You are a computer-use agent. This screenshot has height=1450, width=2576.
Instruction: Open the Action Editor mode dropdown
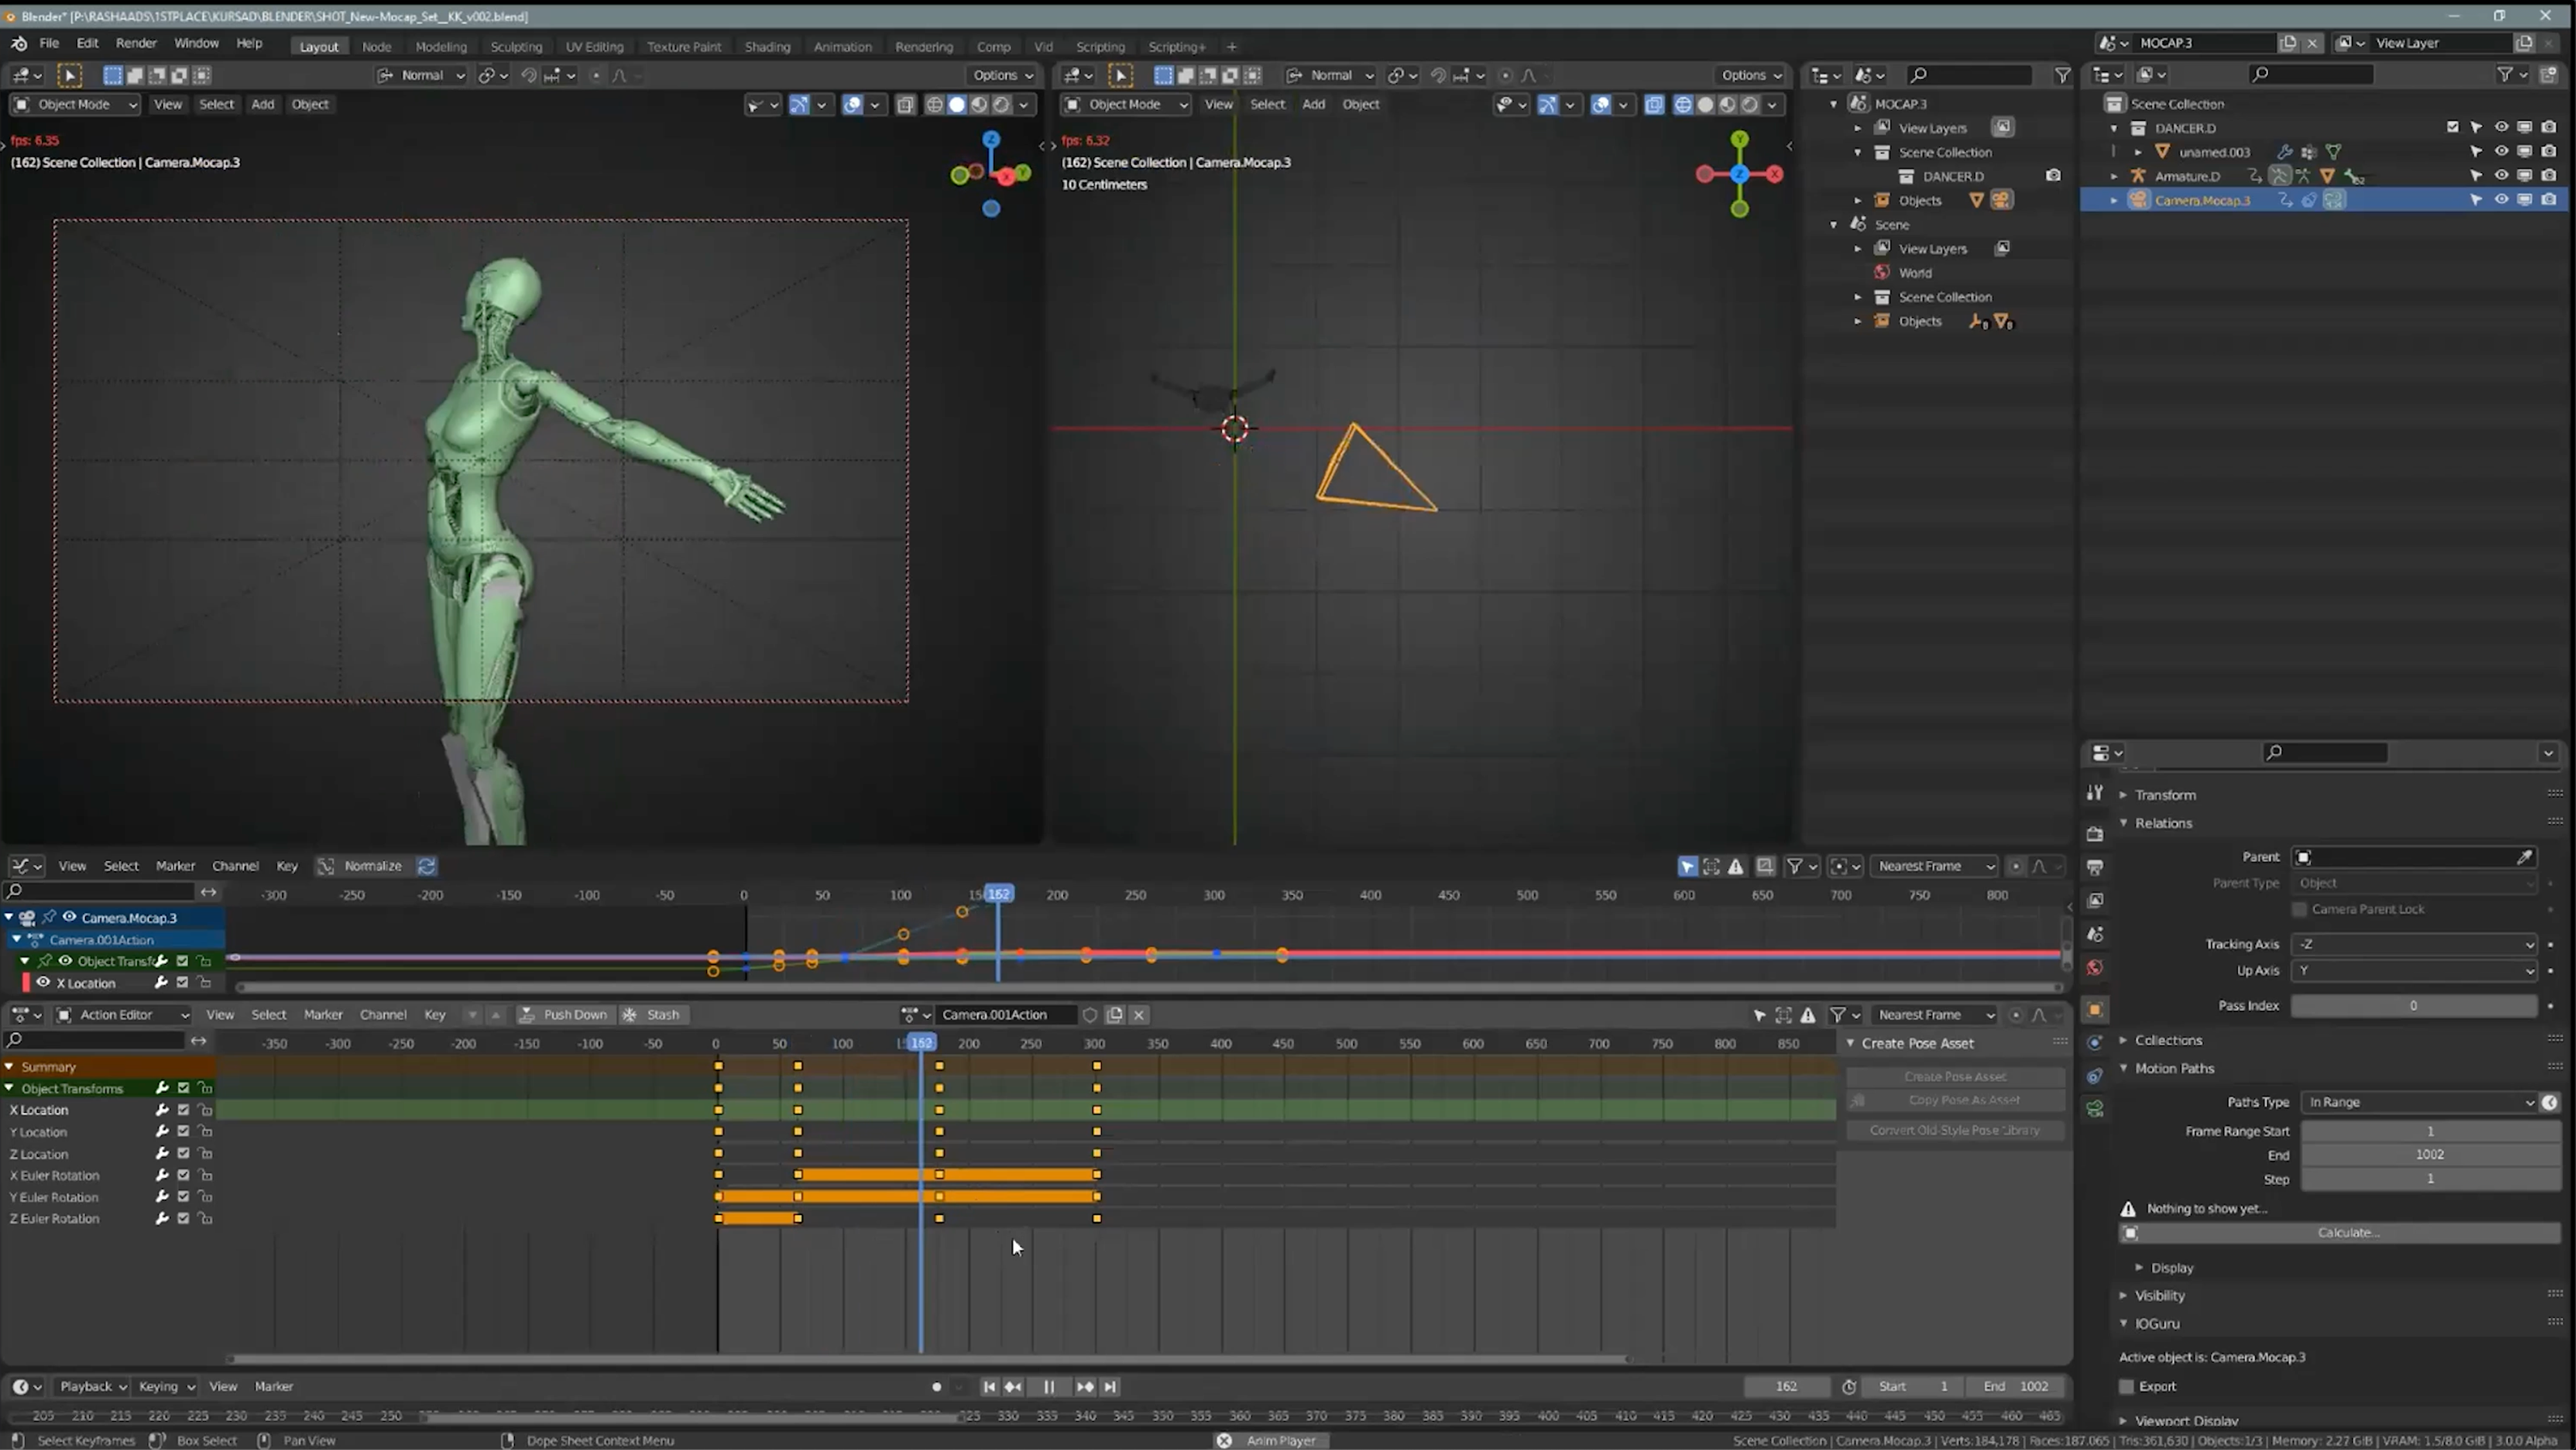coord(123,1015)
